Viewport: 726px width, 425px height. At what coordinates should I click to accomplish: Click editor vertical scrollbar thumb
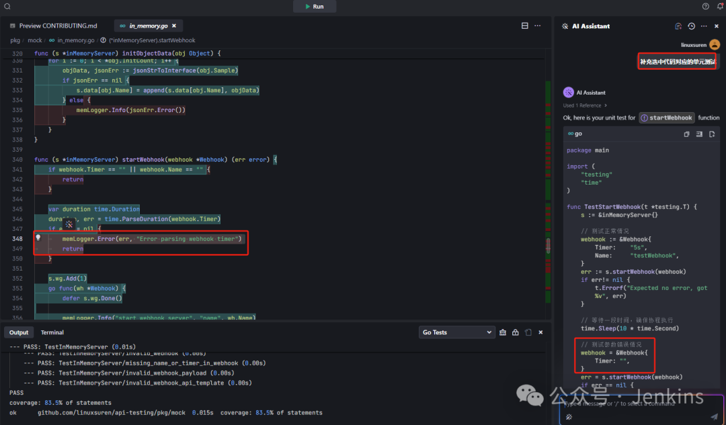coord(549,246)
